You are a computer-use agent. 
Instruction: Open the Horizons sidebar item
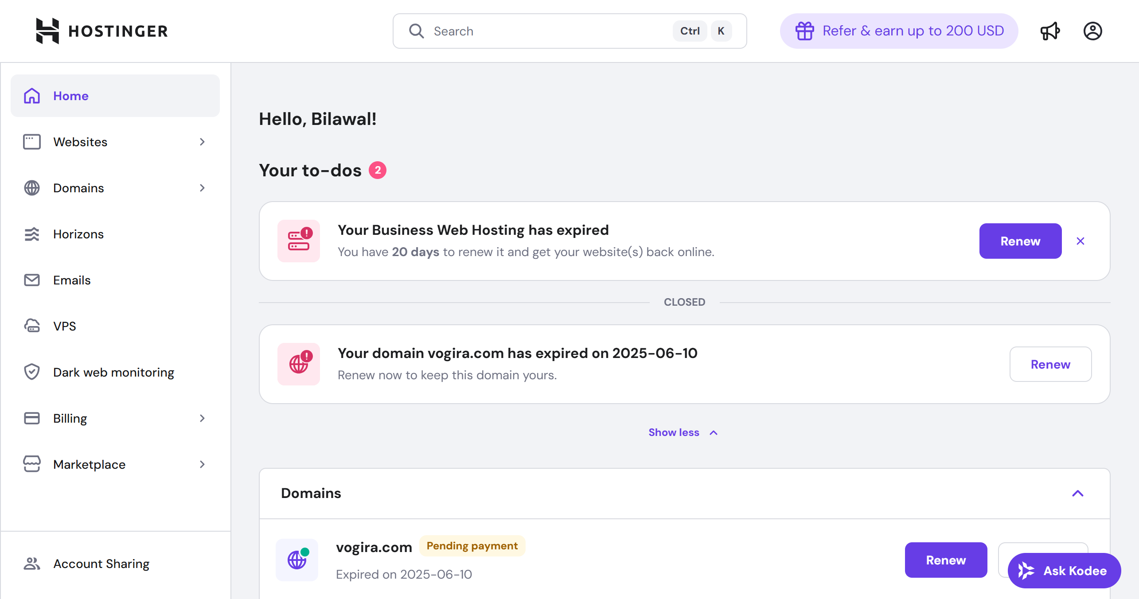coord(78,234)
